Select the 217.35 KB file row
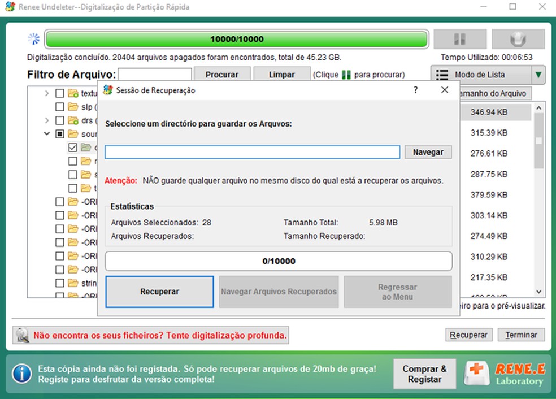The image size is (556, 399). (x=496, y=277)
